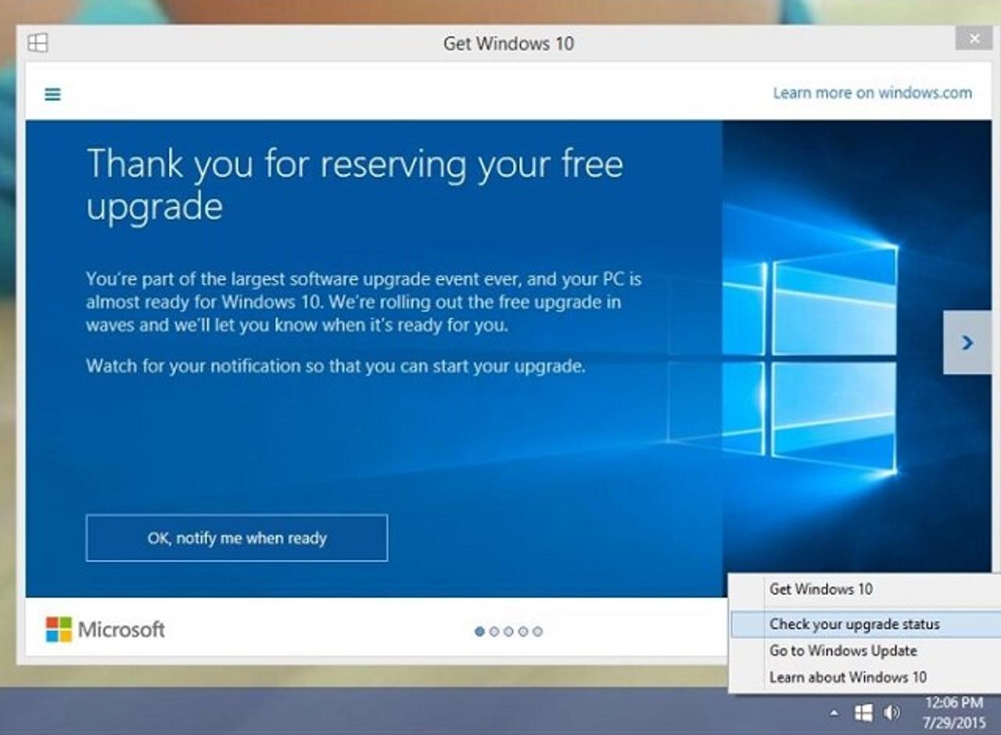Screen dimensions: 1001x735
Task: Select the currently active first page dot
Action: (479, 630)
